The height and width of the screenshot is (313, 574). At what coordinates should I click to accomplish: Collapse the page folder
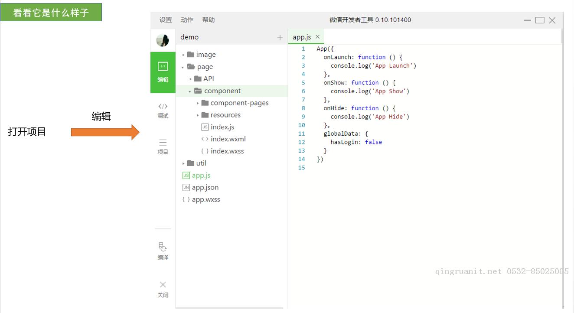click(x=183, y=67)
